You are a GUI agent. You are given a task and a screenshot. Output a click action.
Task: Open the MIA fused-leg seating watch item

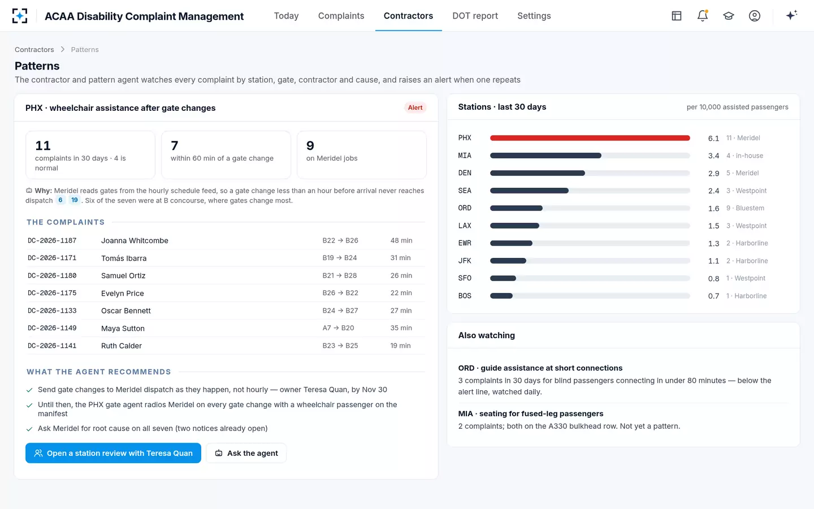623,420
